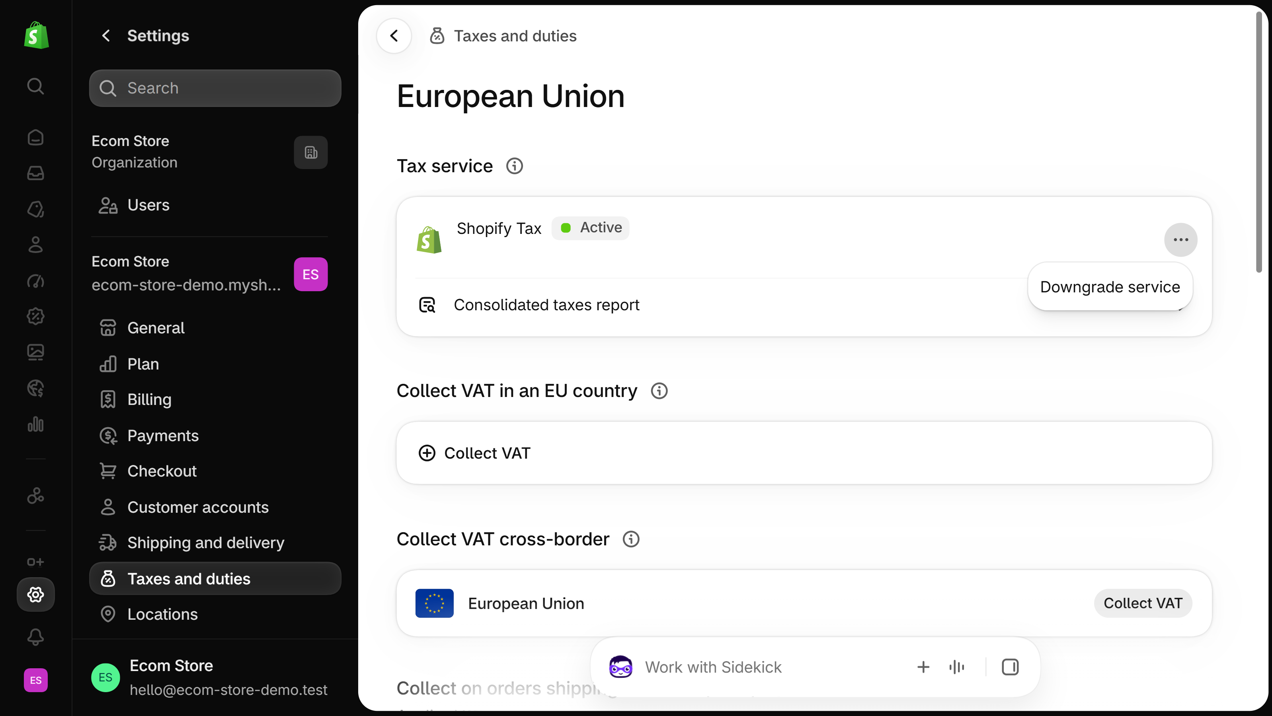
Task: Open Analytics bar chart icon in the left rail
Action: tap(35, 424)
